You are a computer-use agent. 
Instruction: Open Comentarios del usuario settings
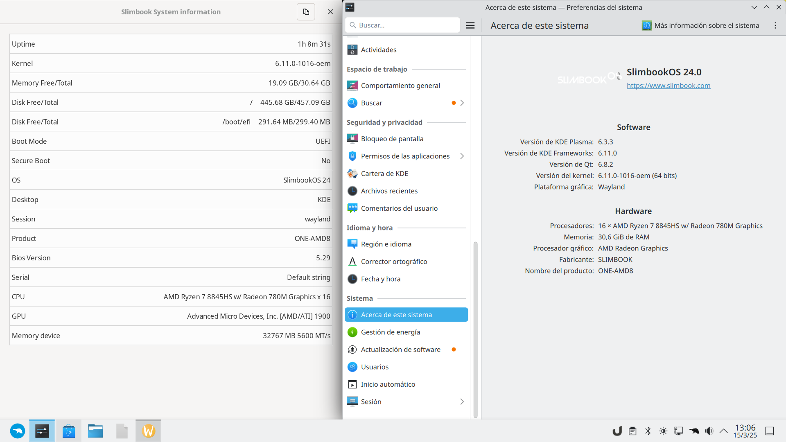click(406, 208)
